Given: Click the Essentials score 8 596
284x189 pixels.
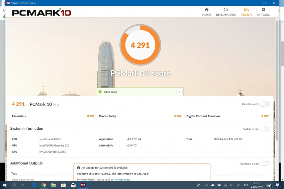Looking at the screenshot, I should (91, 116).
